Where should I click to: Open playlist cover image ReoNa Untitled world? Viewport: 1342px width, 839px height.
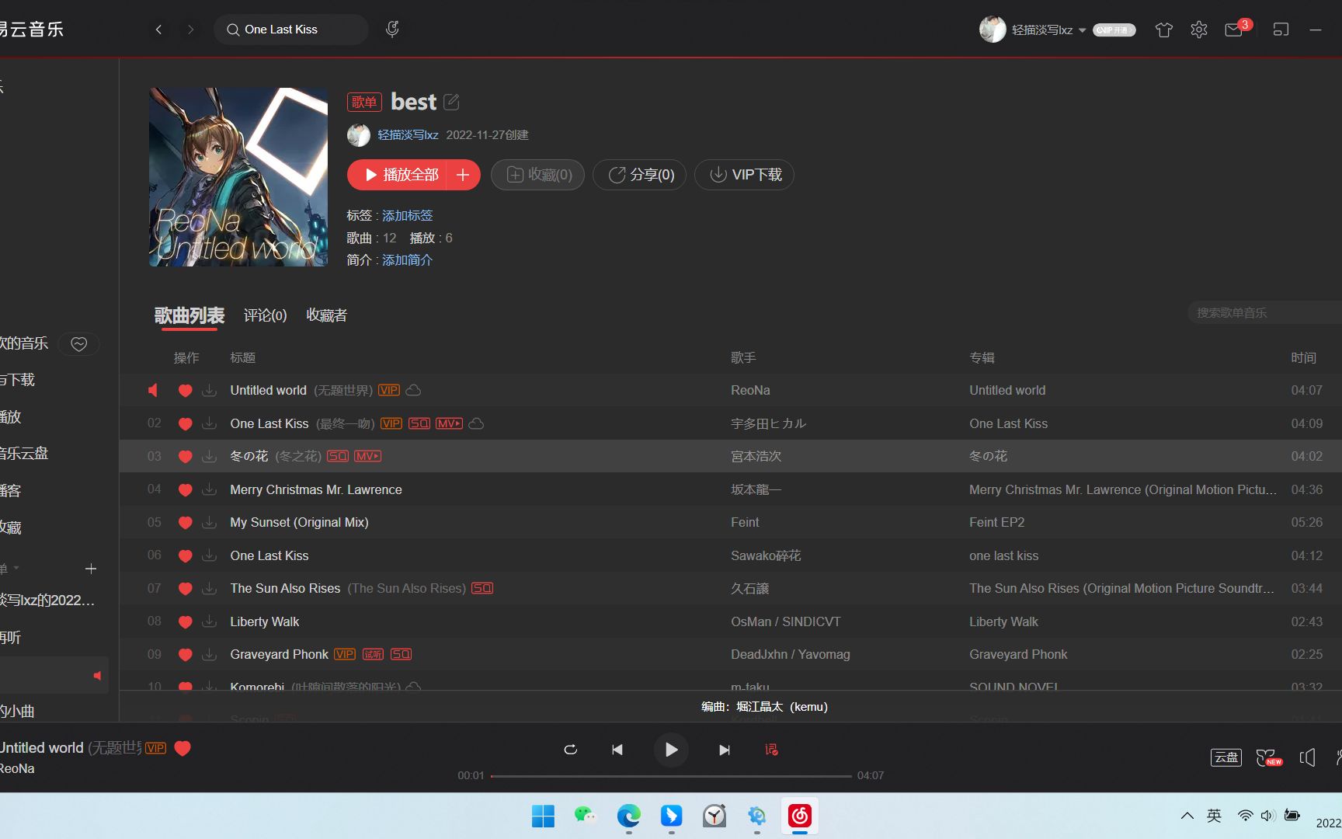tap(238, 177)
